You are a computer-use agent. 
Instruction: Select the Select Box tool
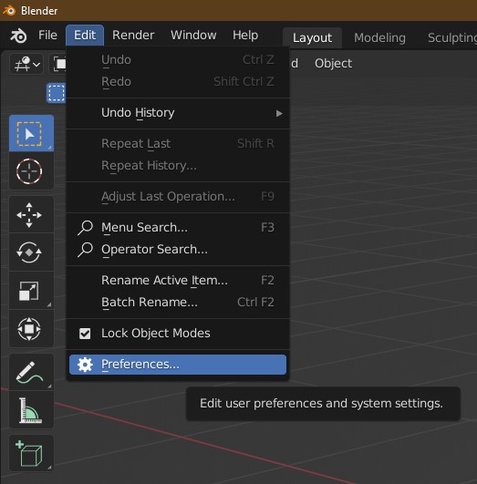31,133
